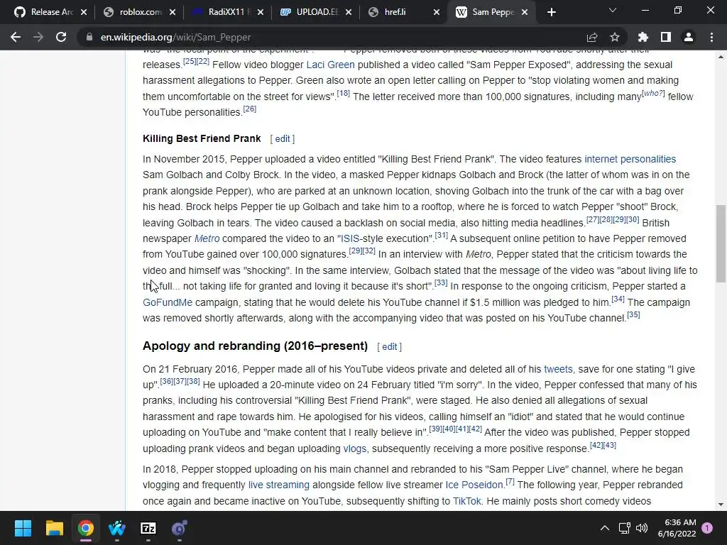Share this page icon in address bar
The width and height of the screenshot is (727, 545).
coord(592,37)
